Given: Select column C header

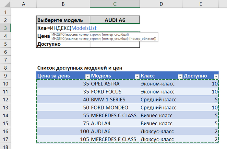Looking at the screenshot, I should click(x=115, y=4).
